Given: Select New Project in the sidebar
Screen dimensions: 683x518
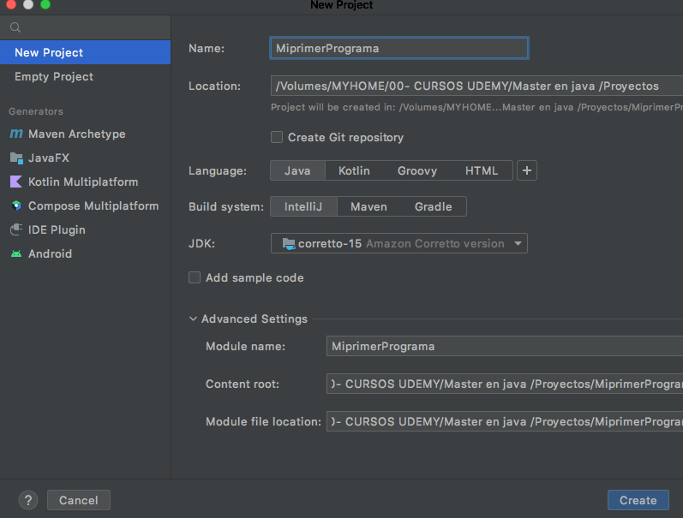Looking at the screenshot, I should pyautogui.click(x=86, y=53).
